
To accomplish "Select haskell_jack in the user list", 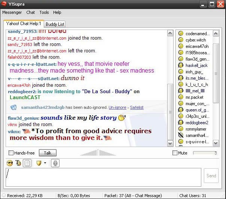I will click(193, 65).
